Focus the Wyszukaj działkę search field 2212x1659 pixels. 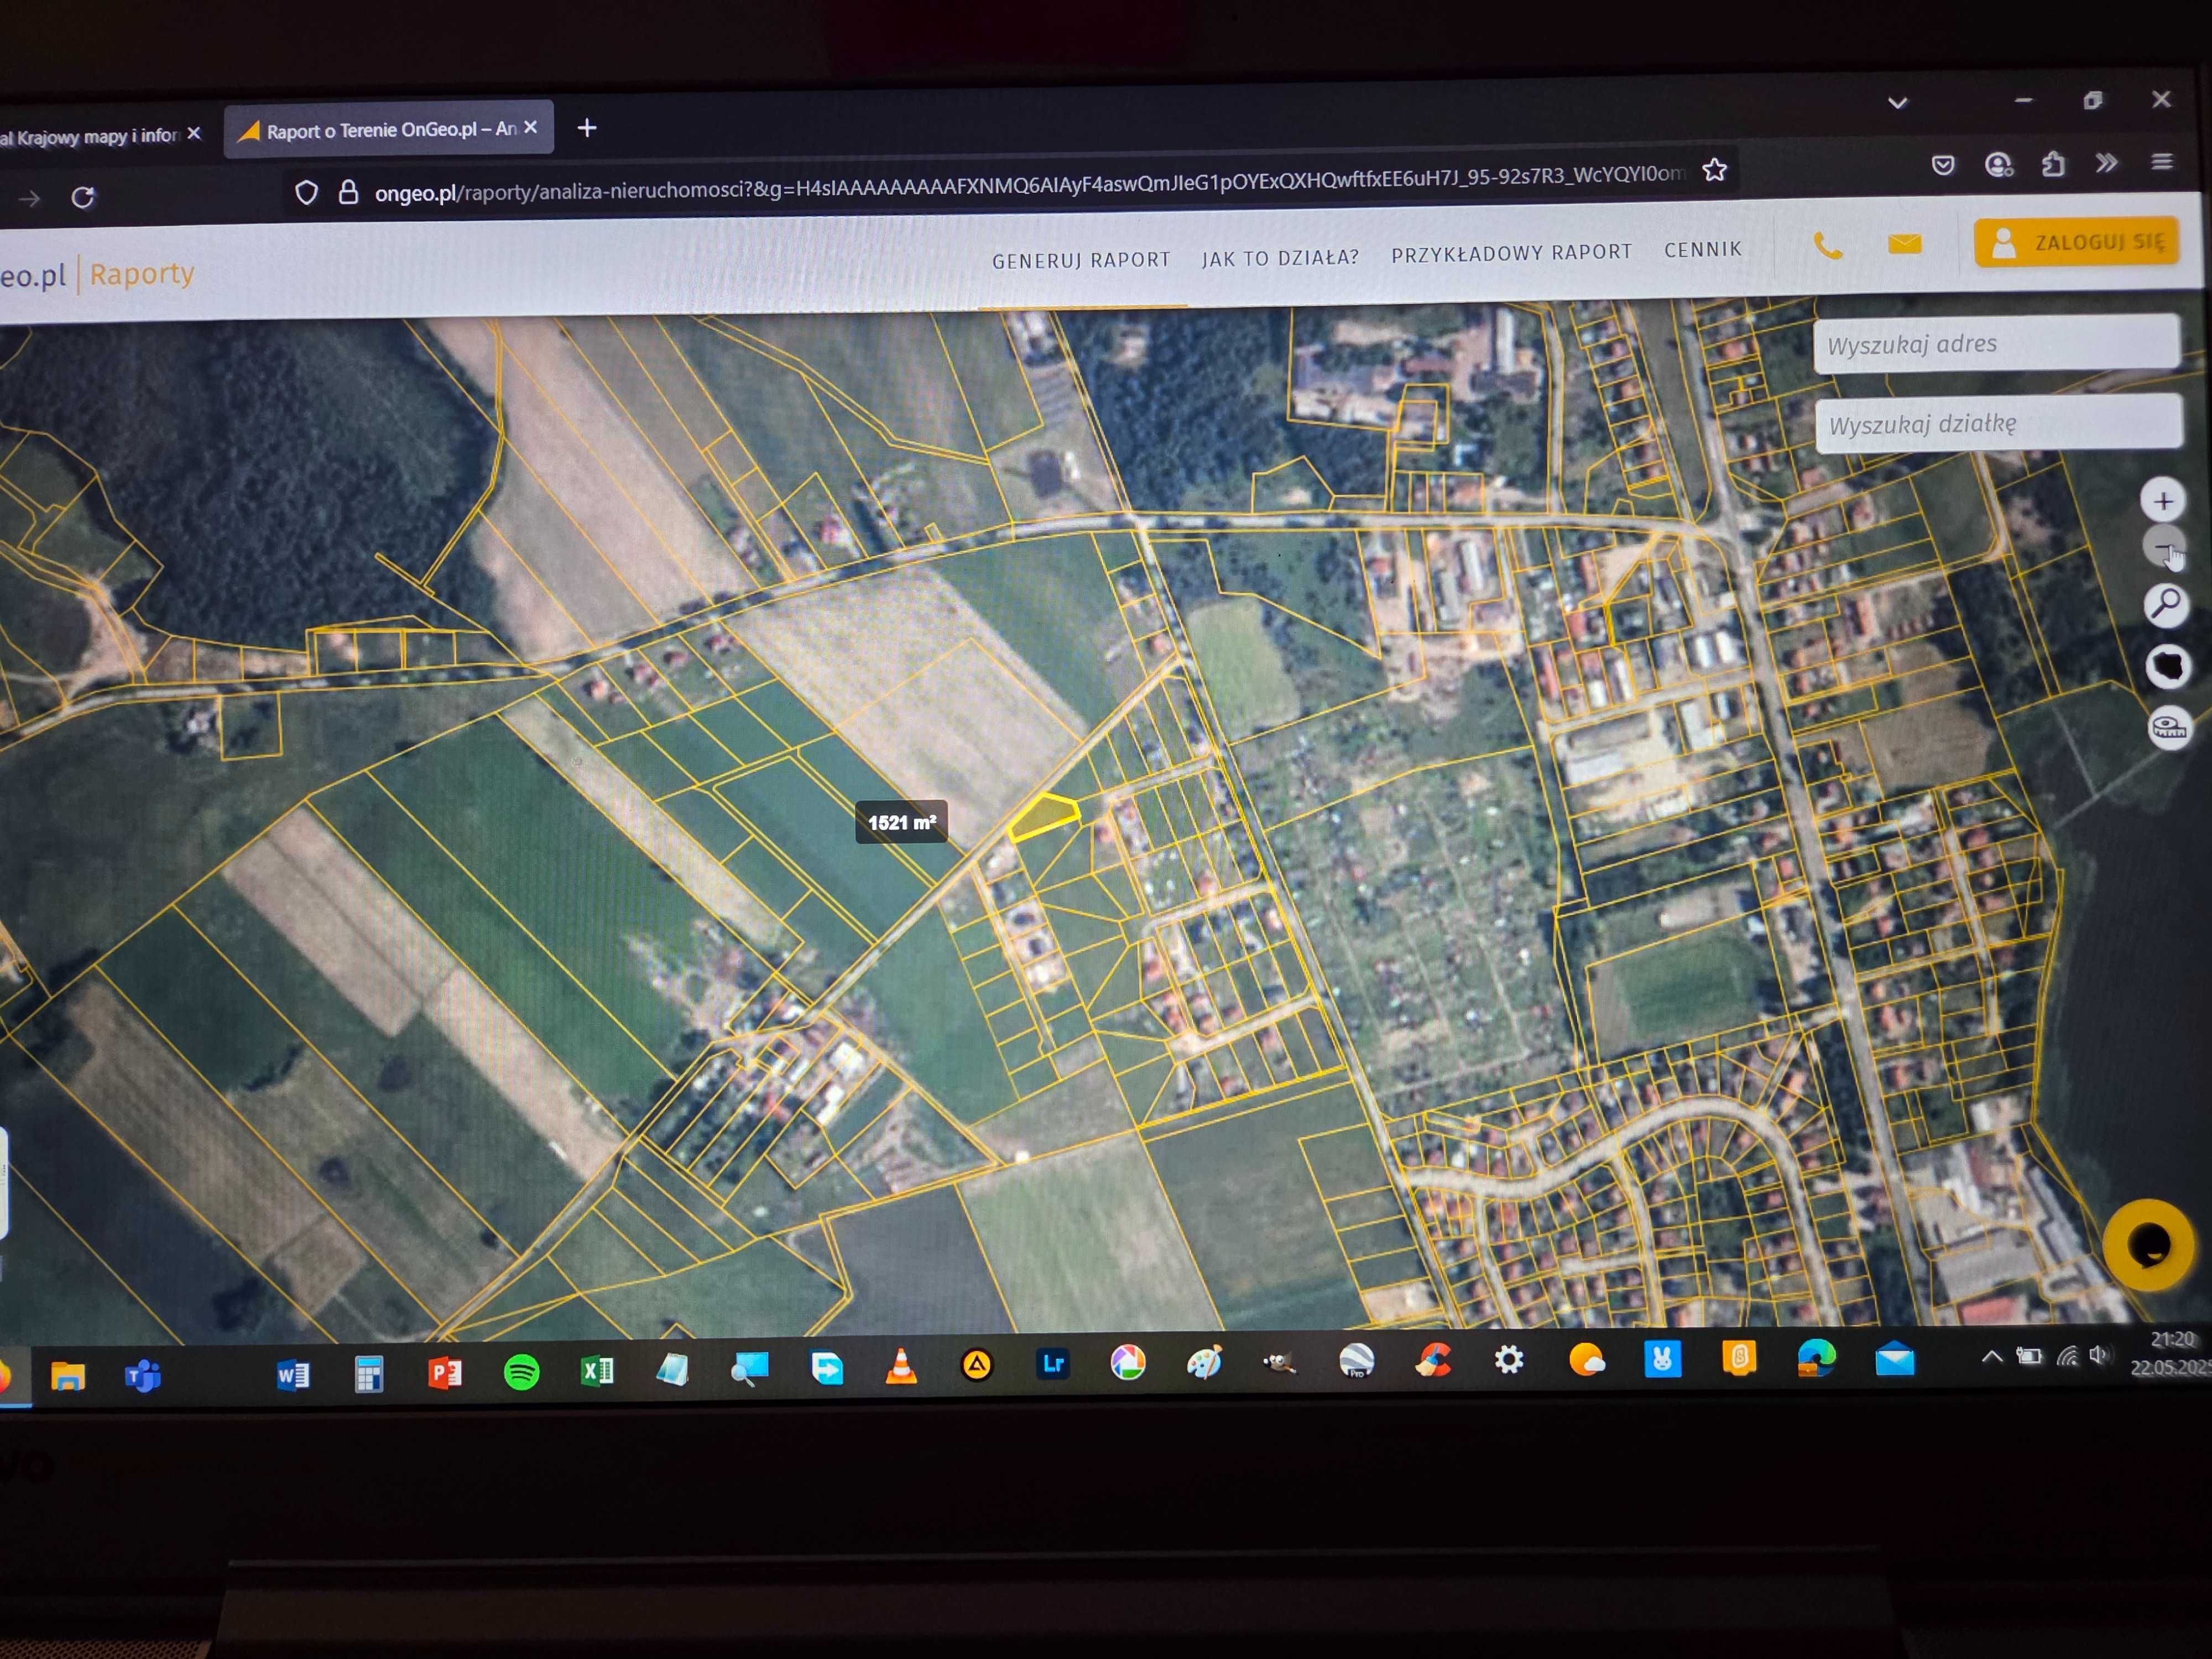(x=1998, y=423)
